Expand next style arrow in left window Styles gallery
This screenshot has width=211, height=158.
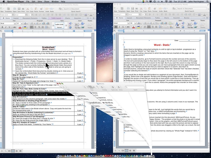pos(66,25)
